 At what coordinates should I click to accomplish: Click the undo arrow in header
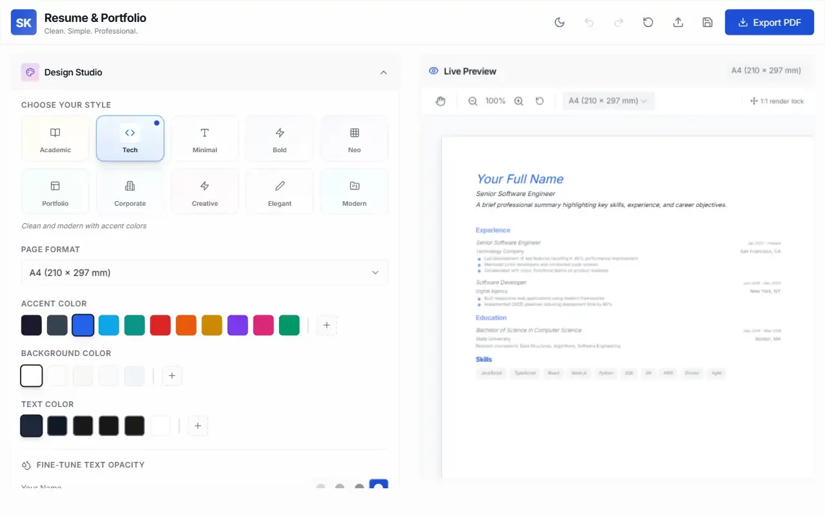click(x=589, y=23)
